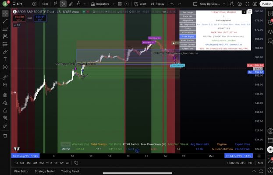The height and width of the screenshot is (175, 273).
Task: Click the down arrow on the stats table
Action: (244, 12)
